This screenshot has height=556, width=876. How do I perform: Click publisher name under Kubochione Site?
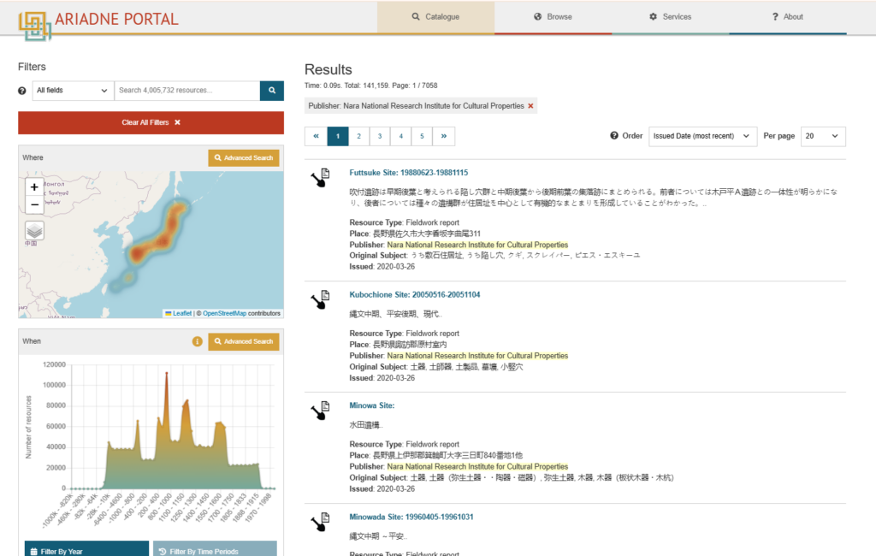(x=477, y=356)
